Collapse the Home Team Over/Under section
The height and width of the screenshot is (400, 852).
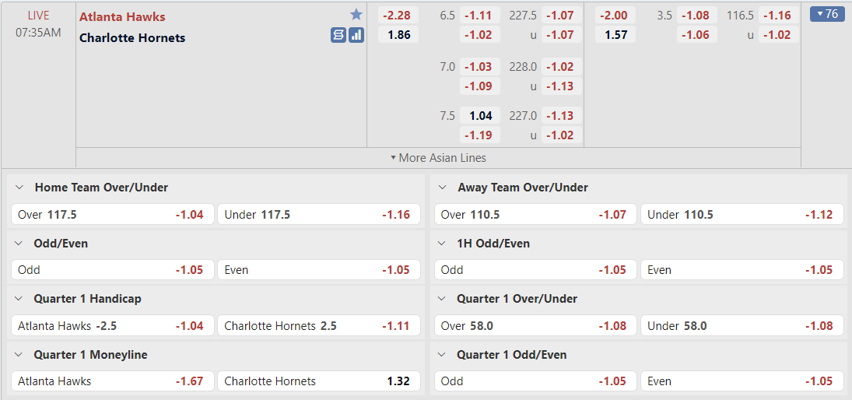(19, 188)
